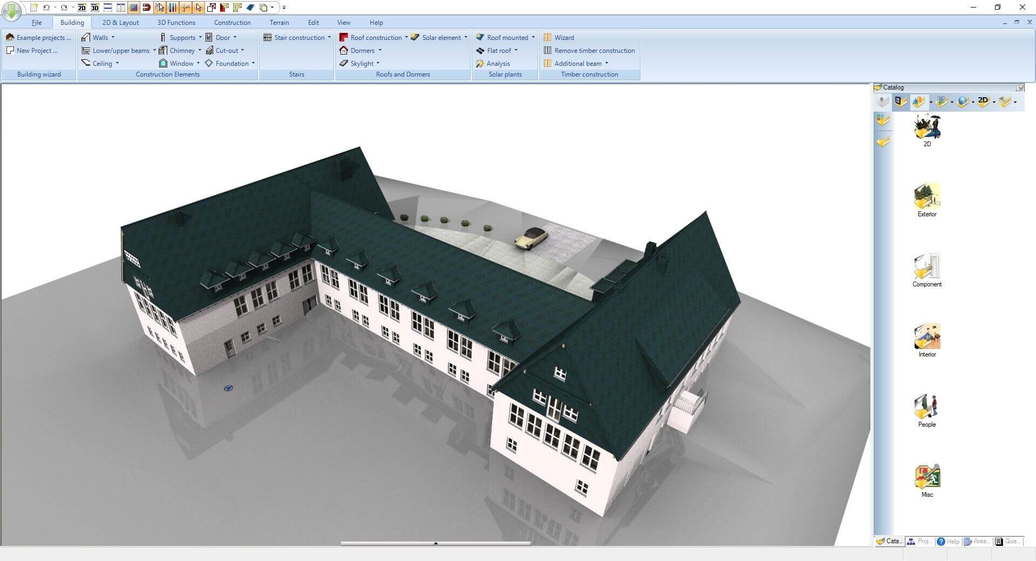Switch to 3D view in the toolbar
This screenshot has height=561, width=1036.
[x=96, y=8]
